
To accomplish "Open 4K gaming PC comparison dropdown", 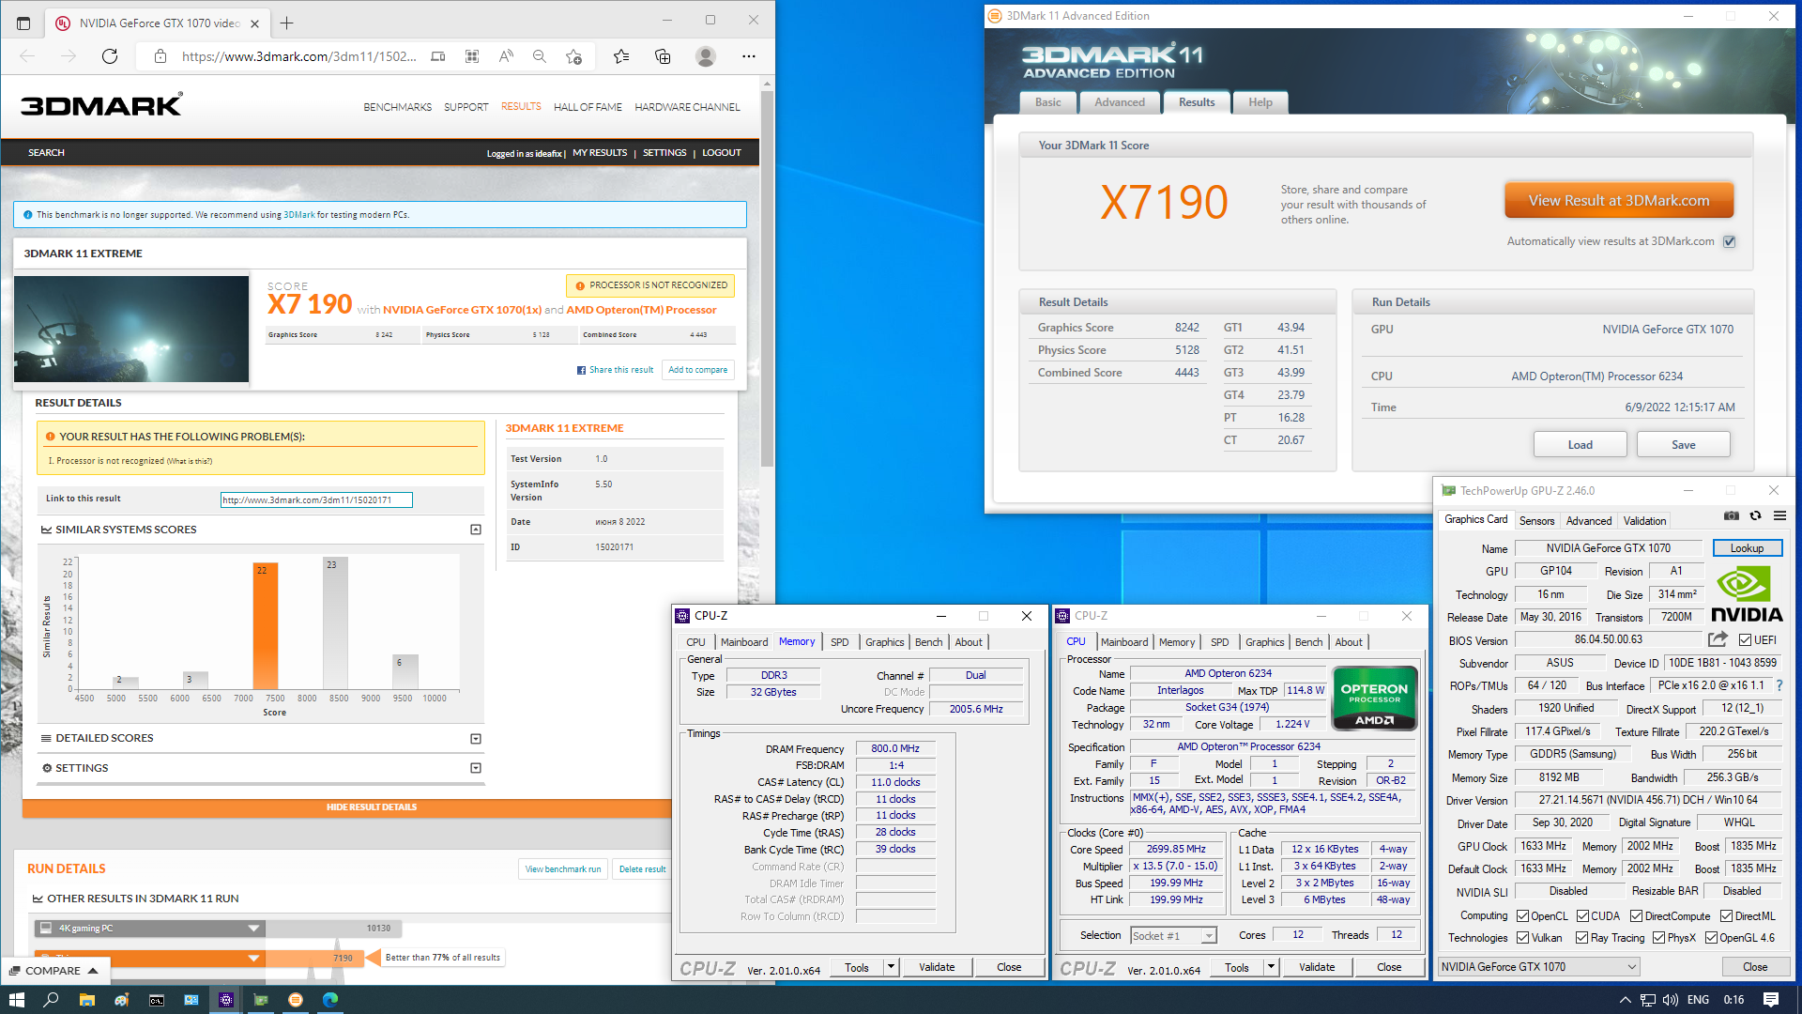I will tap(253, 929).
